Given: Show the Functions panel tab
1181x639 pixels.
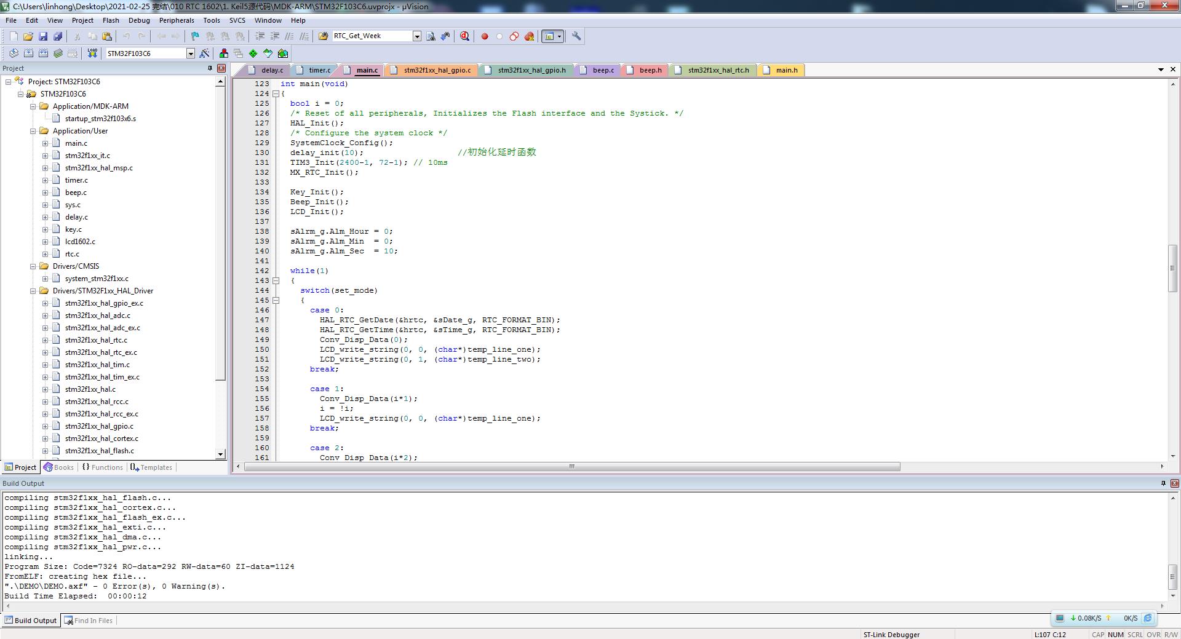Looking at the screenshot, I should (x=102, y=467).
